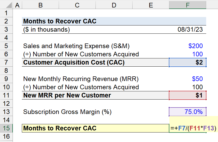Select column F header
The width and height of the screenshot is (218, 142).
point(188,5)
